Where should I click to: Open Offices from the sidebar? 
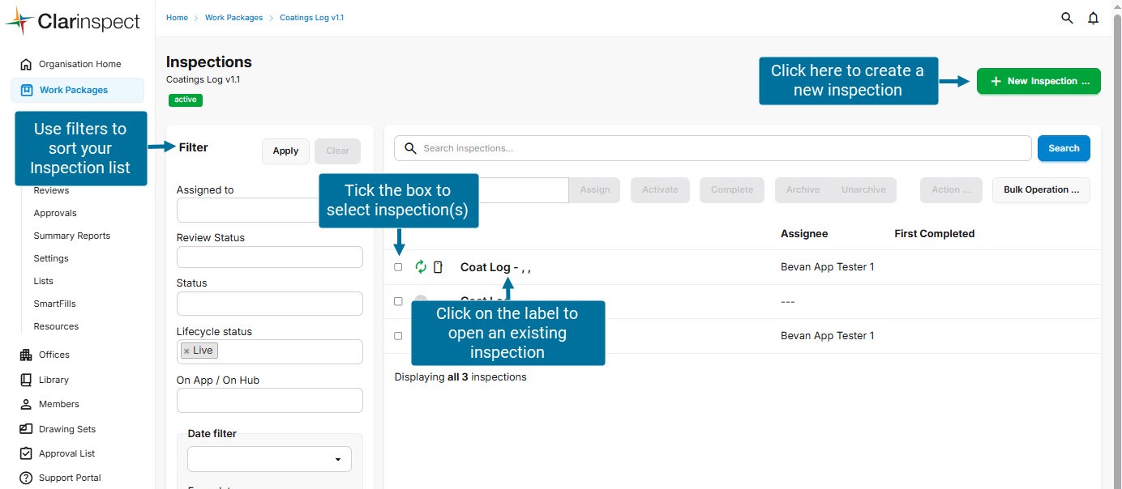point(54,355)
